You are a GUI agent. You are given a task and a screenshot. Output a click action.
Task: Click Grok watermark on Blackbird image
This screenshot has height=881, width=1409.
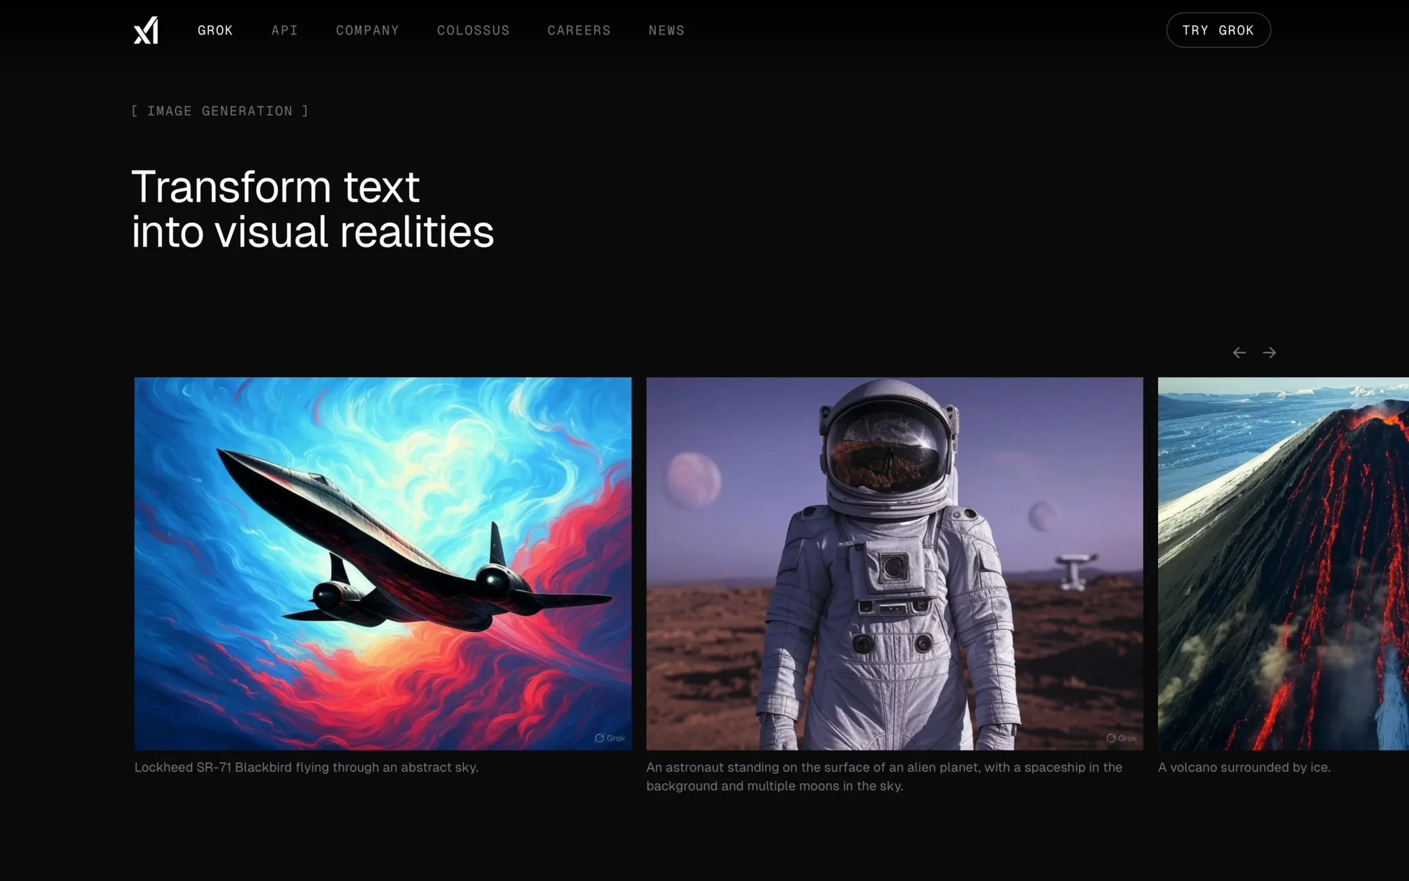pyautogui.click(x=610, y=738)
